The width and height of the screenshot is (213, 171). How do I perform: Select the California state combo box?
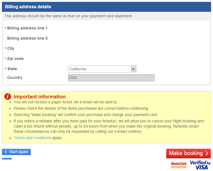tap(102, 69)
